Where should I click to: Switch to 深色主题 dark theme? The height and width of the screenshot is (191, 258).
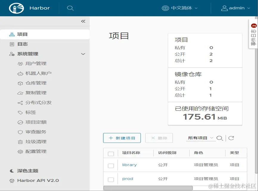(28, 171)
